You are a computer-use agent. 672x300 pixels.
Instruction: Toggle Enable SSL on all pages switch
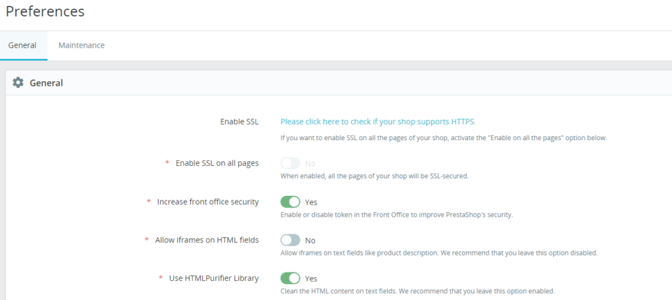[x=290, y=163]
